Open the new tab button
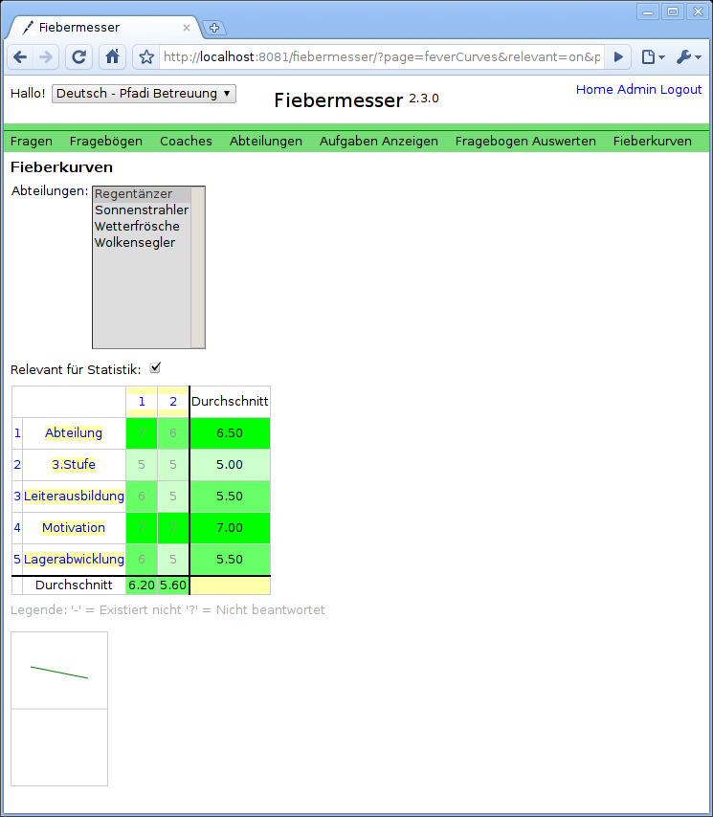The image size is (713, 817). tap(214, 28)
